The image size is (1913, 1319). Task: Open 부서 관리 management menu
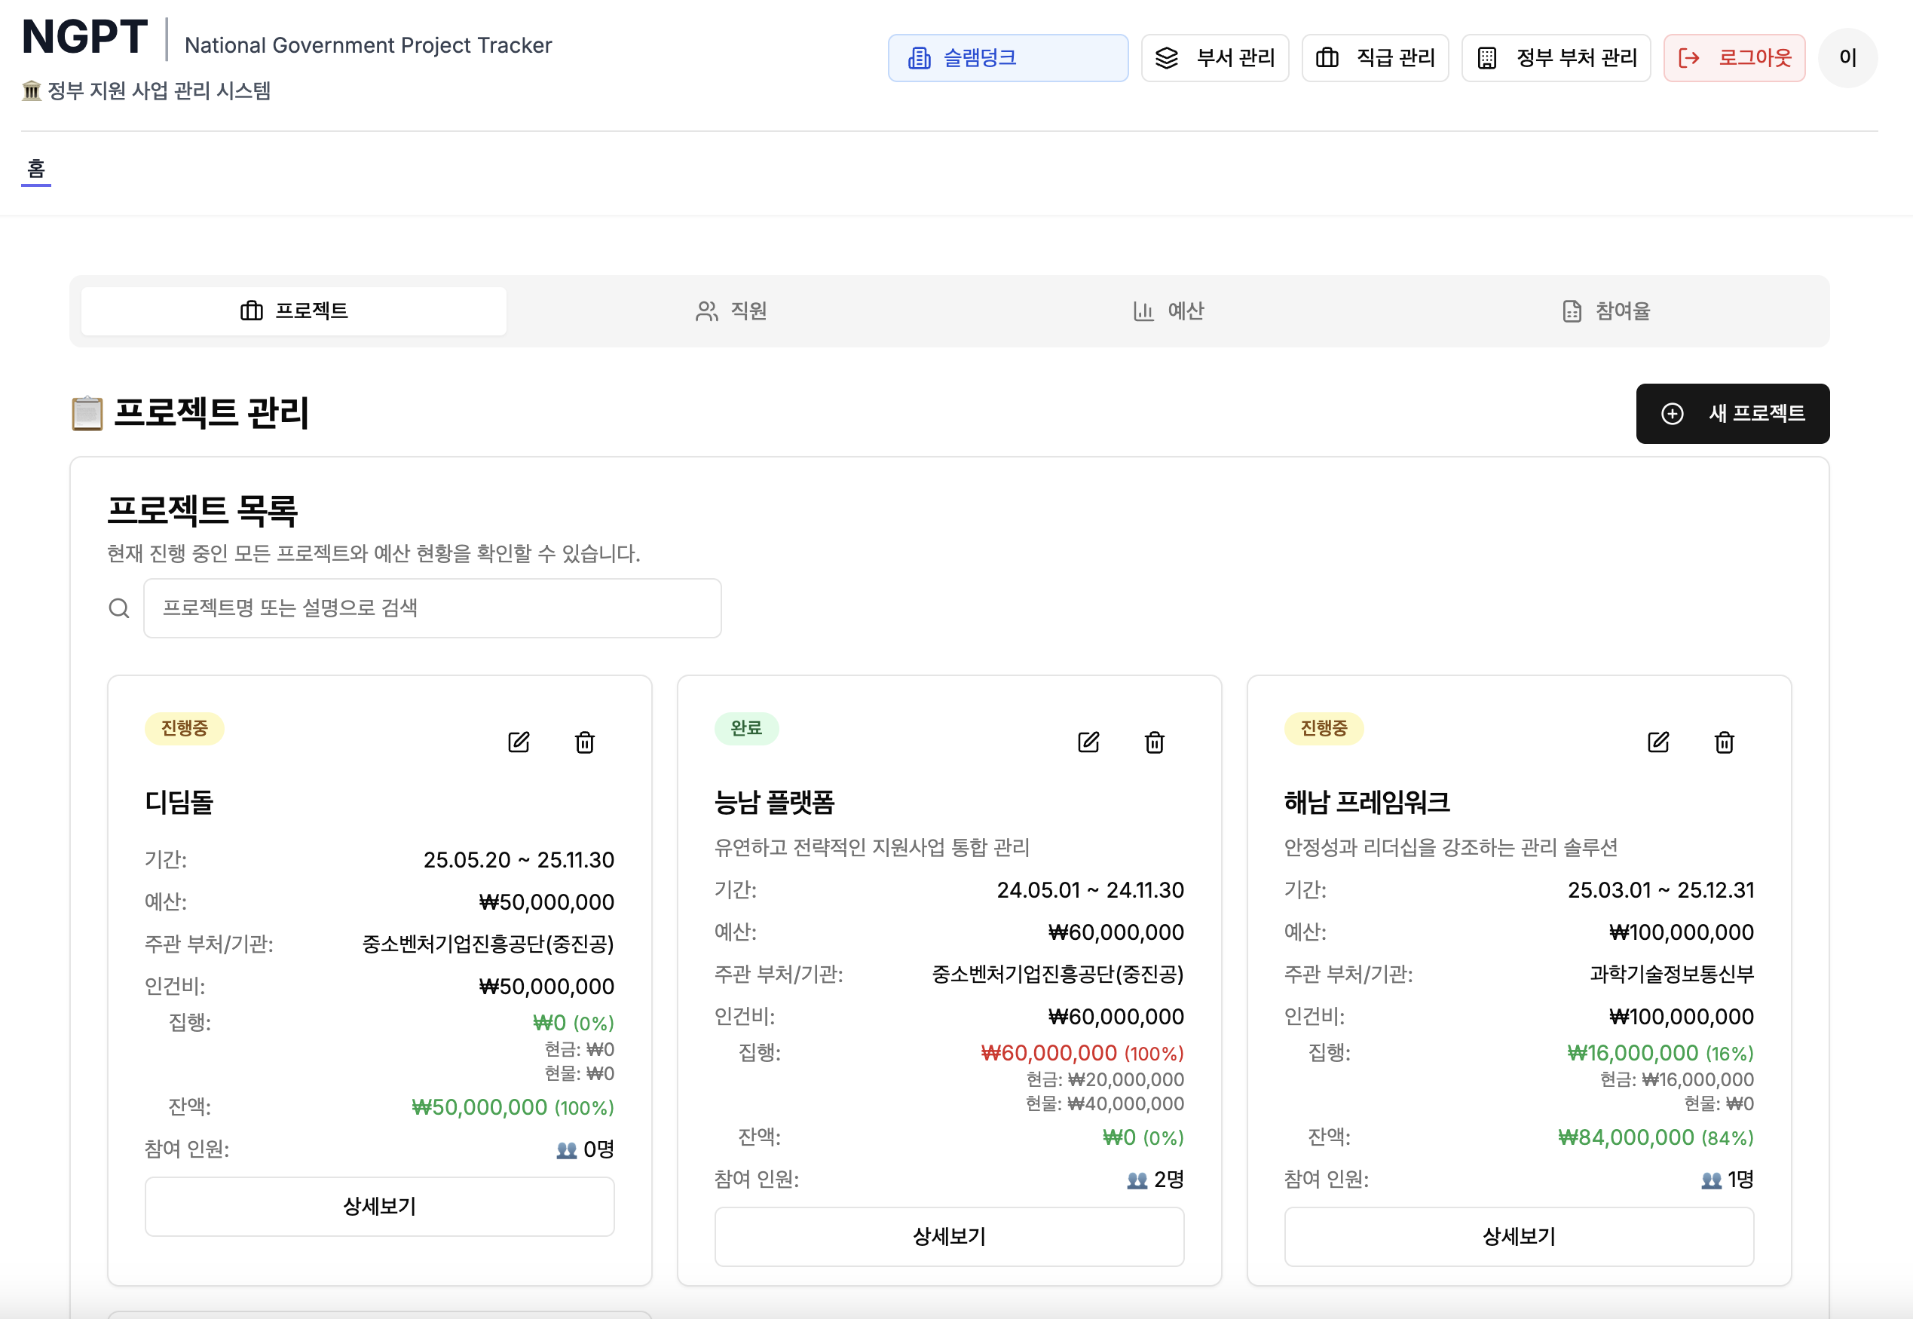(x=1215, y=57)
